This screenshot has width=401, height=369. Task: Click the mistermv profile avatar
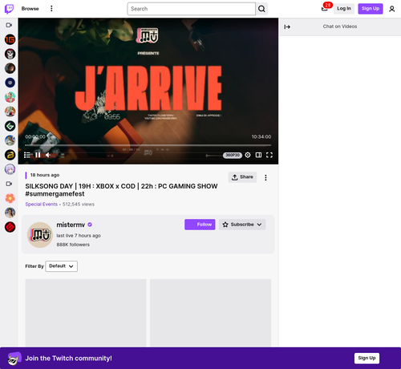tap(40, 235)
